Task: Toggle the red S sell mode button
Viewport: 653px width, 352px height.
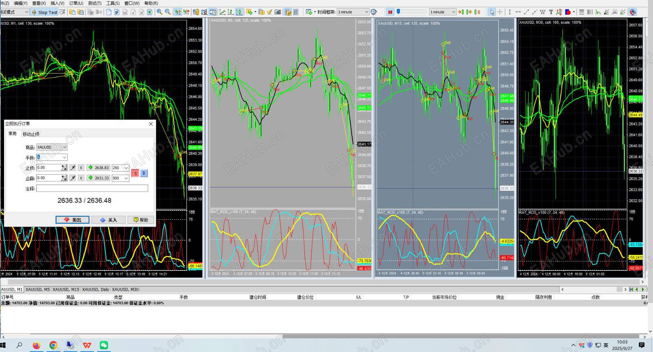Action: coord(135,173)
